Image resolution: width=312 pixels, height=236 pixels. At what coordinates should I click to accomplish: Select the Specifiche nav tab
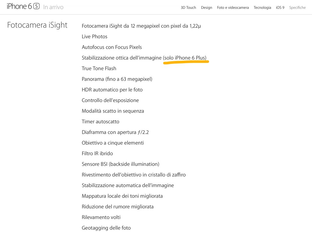pyautogui.click(x=297, y=8)
